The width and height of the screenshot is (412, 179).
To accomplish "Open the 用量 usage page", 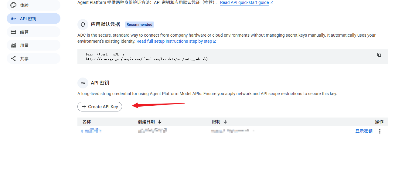I will (x=33, y=45).
